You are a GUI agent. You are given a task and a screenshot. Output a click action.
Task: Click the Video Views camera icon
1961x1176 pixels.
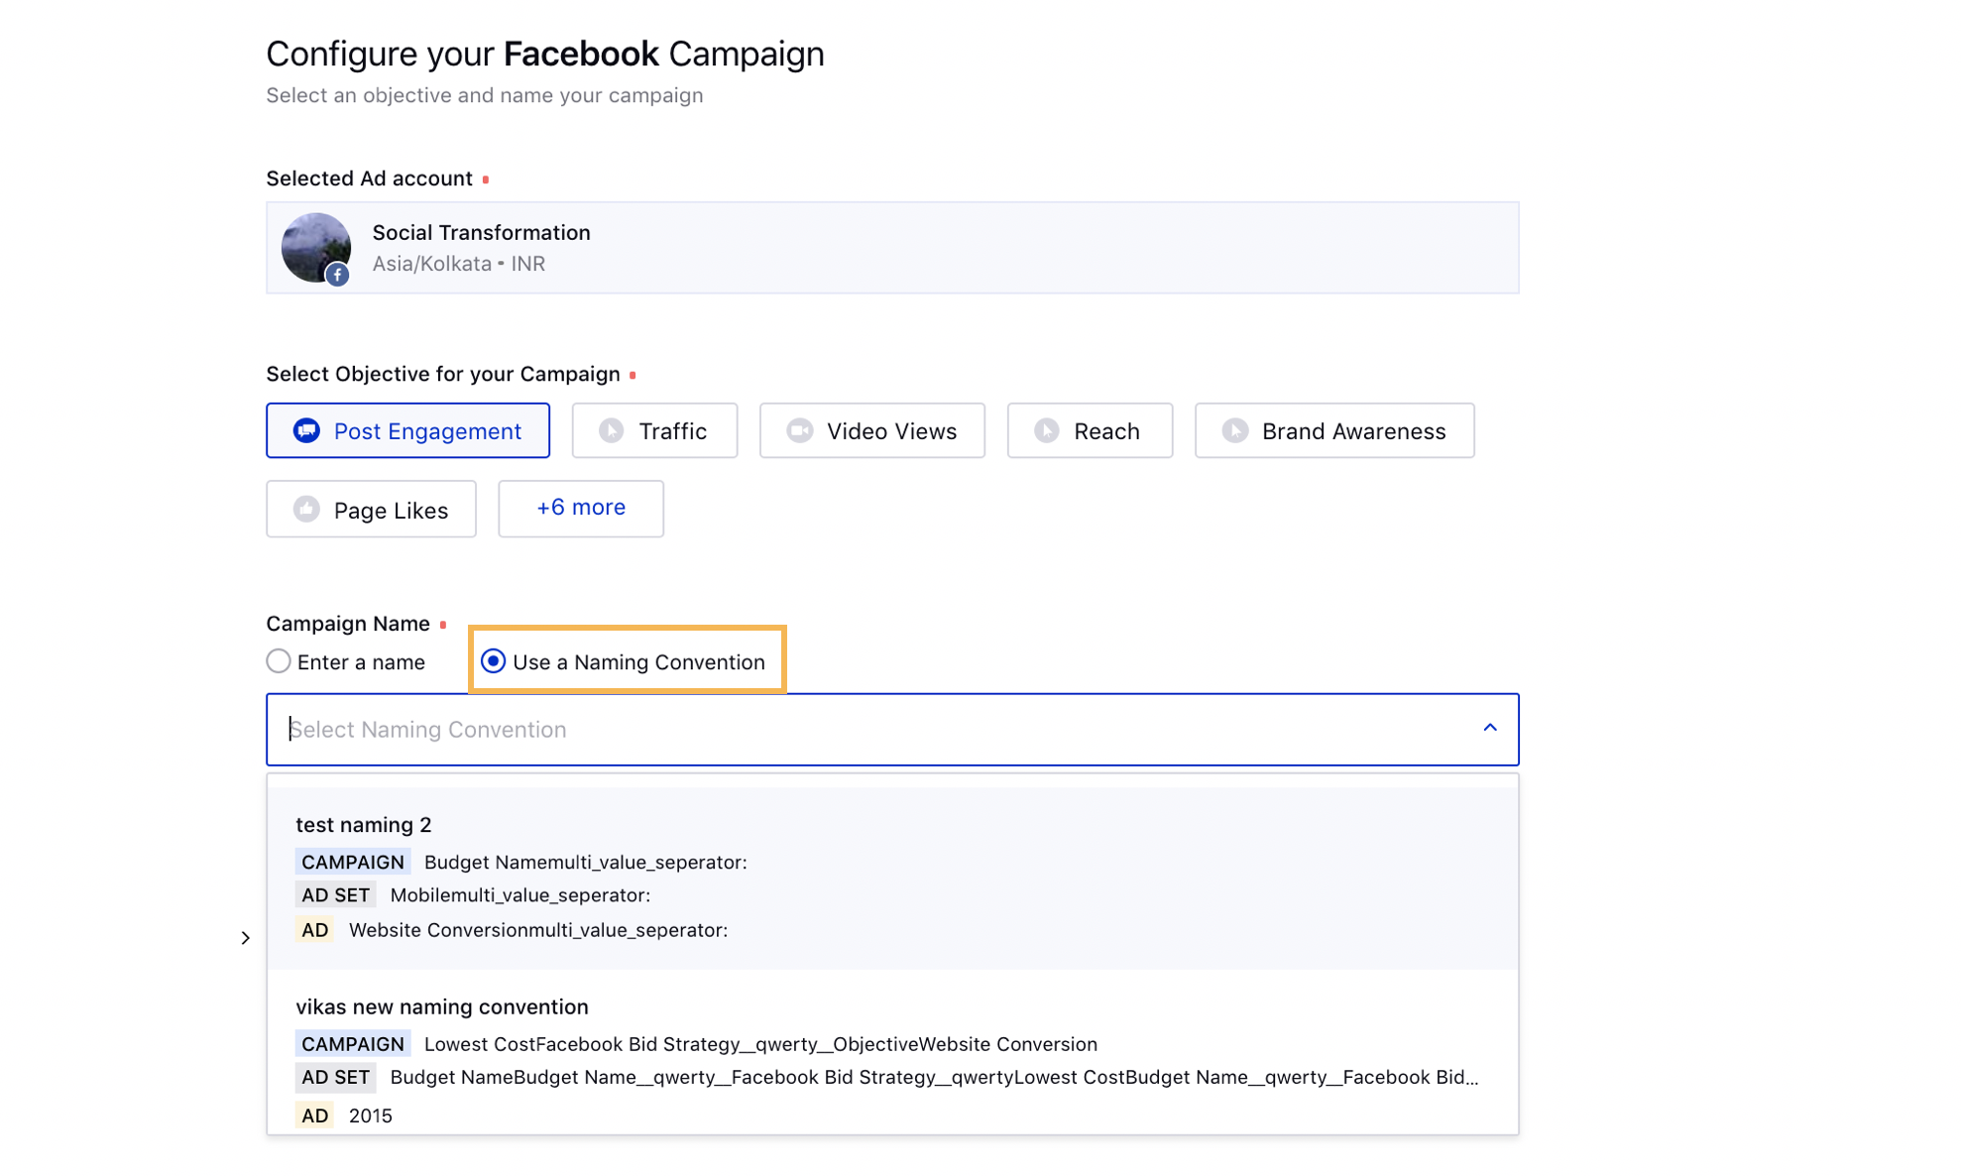[800, 430]
